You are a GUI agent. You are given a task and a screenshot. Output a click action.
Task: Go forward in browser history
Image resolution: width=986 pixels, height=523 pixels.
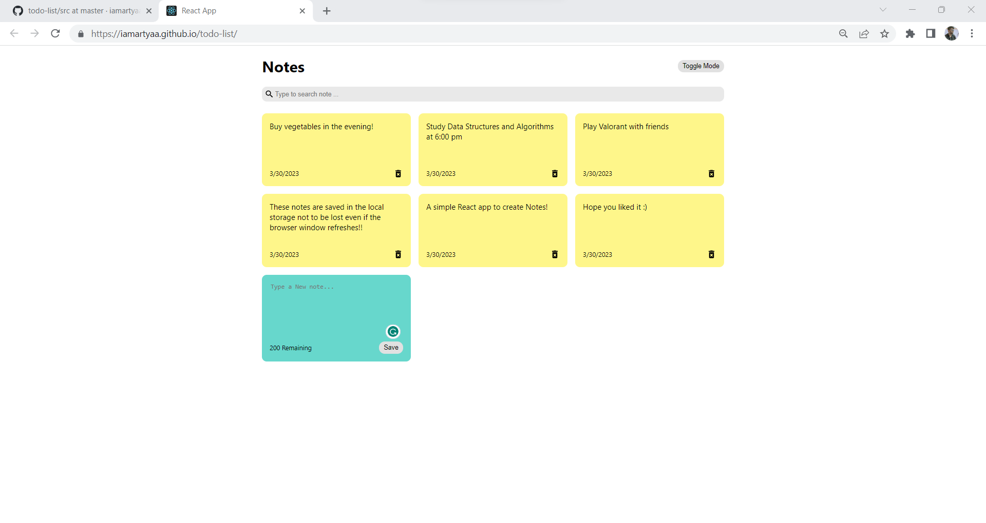point(34,33)
